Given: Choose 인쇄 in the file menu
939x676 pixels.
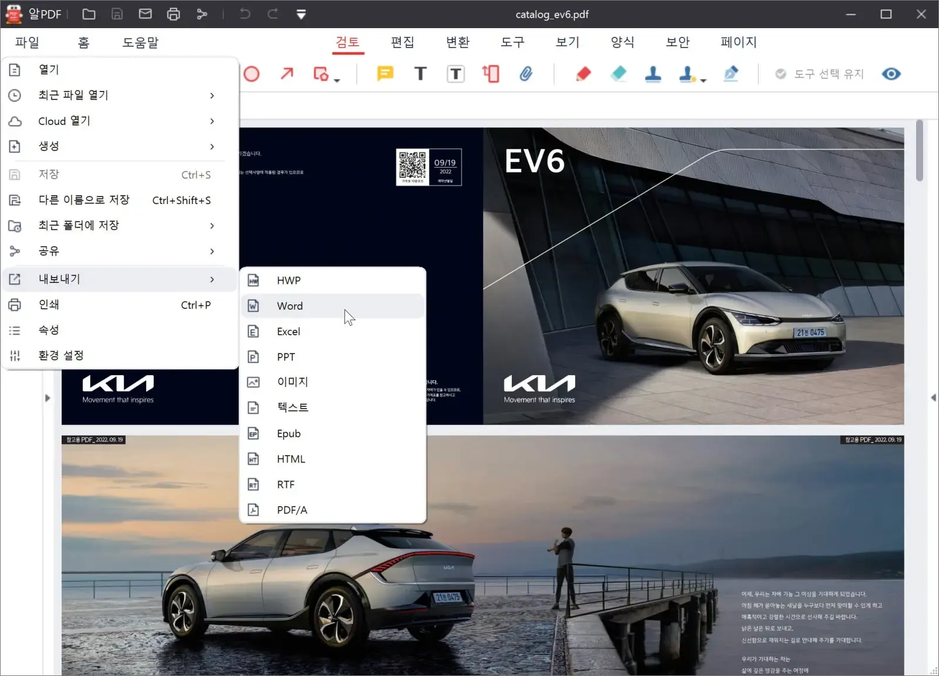Looking at the screenshot, I should [x=120, y=305].
